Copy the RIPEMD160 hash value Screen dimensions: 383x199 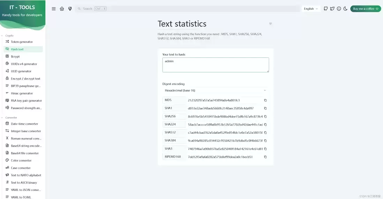click(265, 157)
